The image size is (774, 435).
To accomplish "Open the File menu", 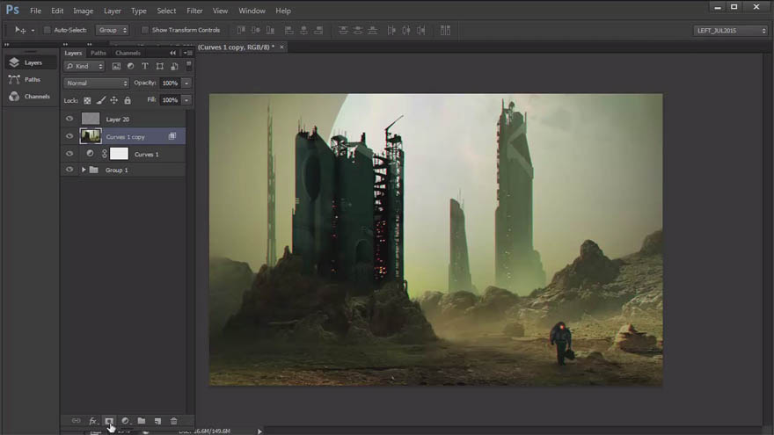I will (x=35, y=11).
